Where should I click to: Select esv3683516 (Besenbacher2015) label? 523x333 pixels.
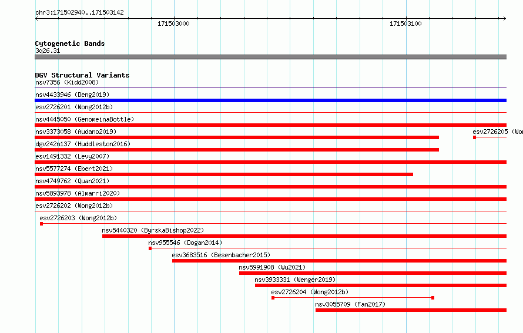pos(221,255)
